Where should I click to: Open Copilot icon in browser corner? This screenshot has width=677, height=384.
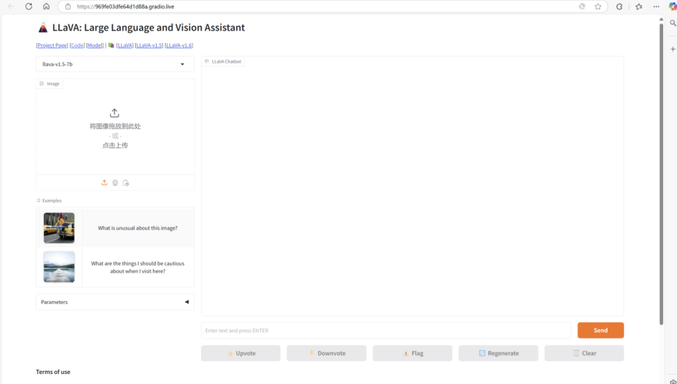pyautogui.click(x=672, y=6)
